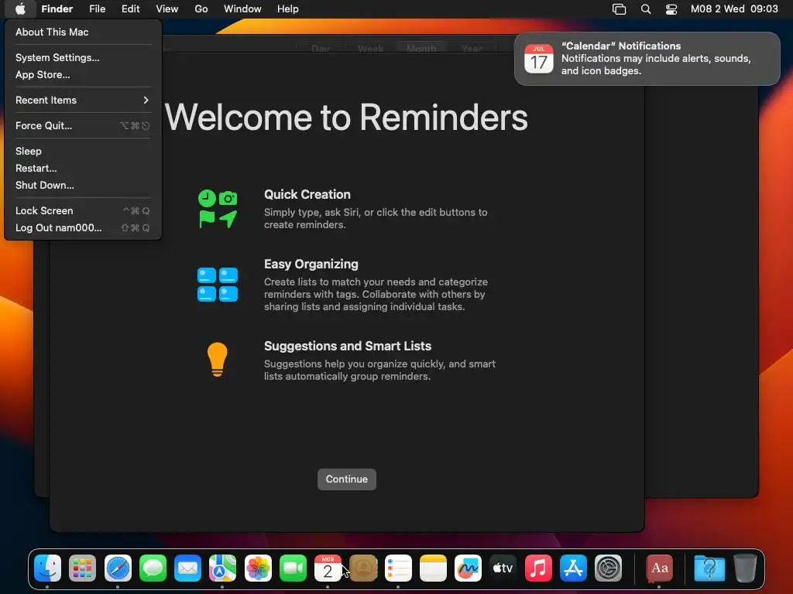Open Mail app in the dock
793x594 pixels.
pyautogui.click(x=187, y=568)
